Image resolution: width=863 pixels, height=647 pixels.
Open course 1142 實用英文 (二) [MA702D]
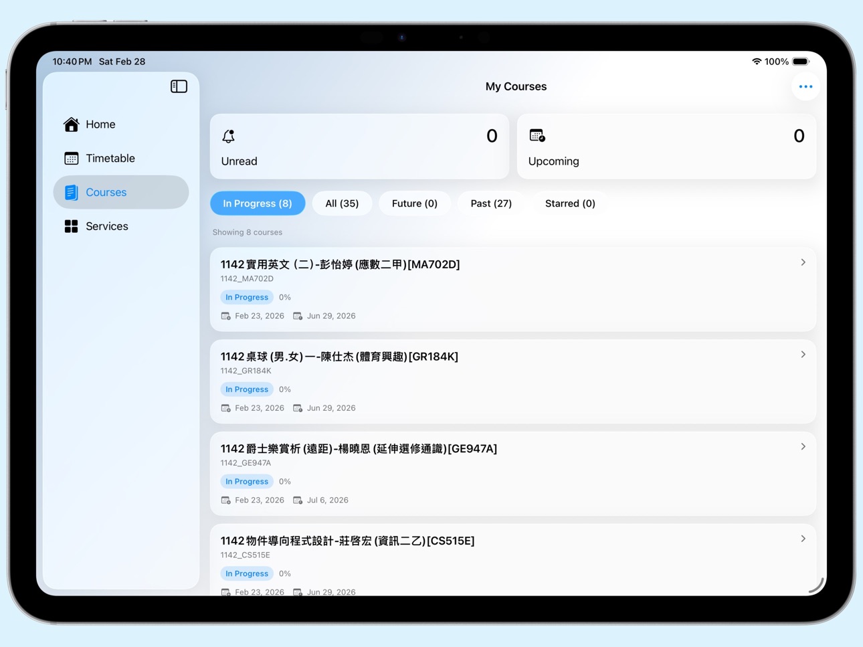513,290
